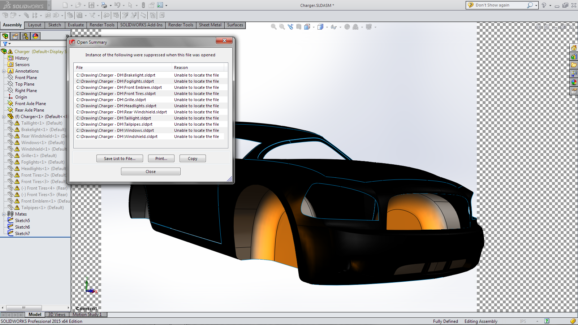Viewport: 578px width, 325px height.
Task: Click the feature tree horizontal scrollbar
Action: click(24, 308)
